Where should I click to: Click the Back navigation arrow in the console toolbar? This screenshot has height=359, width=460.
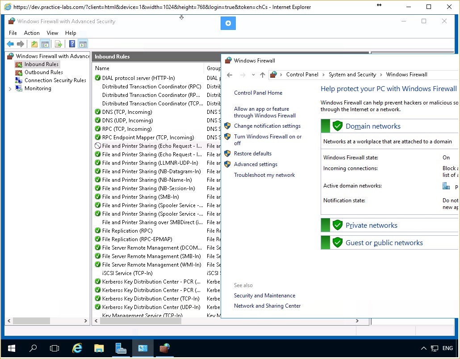click(x=10, y=44)
